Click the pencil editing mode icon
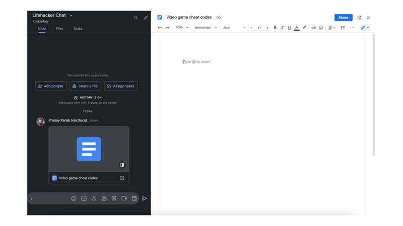 [x=363, y=28]
